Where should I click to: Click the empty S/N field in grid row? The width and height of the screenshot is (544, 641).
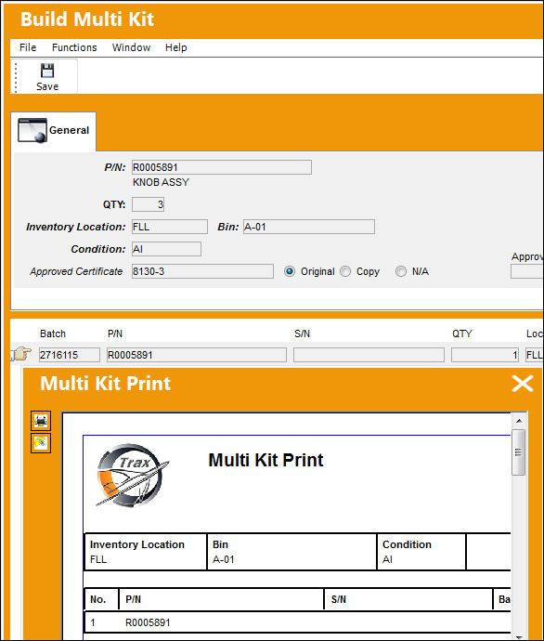click(x=369, y=355)
